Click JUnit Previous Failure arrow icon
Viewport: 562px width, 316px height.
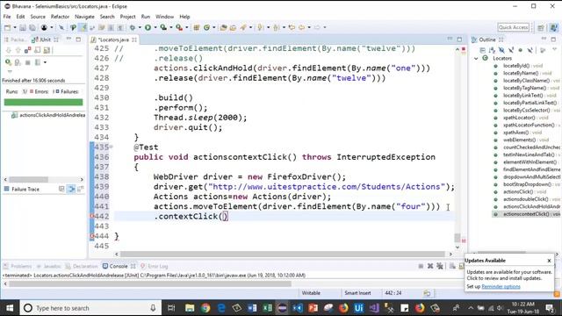click(18, 51)
